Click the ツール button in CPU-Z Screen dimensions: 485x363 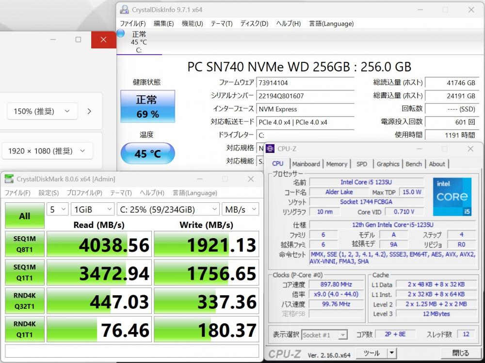tap(371, 353)
